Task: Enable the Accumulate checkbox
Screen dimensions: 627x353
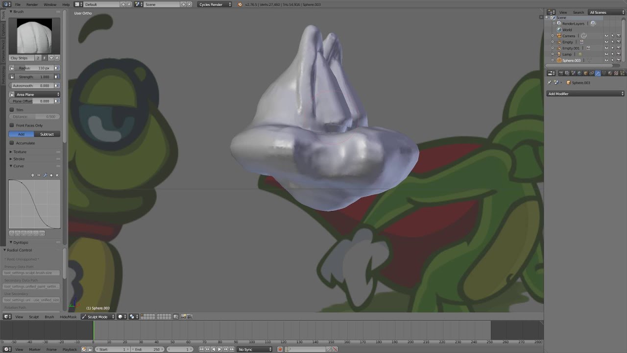Action: pyautogui.click(x=12, y=143)
